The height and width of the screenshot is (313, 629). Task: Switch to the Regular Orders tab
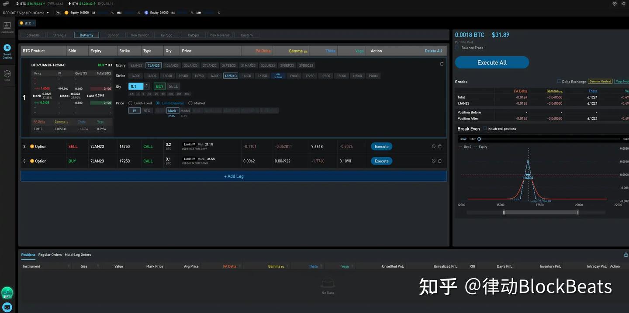pyautogui.click(x=50, y=255)
